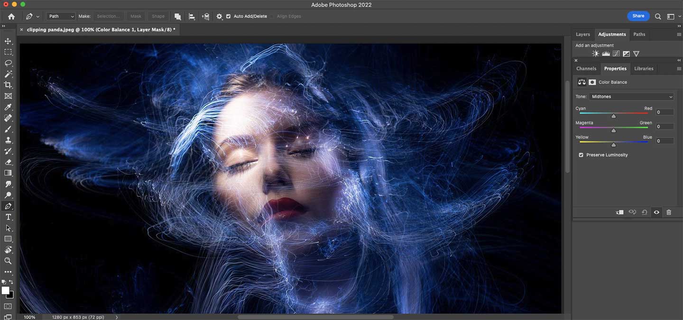The height and width of the screenshot is (320, 683).
Task: Clip the adjustment to layer below
Action: [x=619, y=212]
